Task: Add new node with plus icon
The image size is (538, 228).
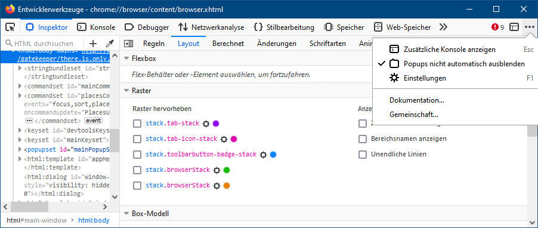Action: 93,44
